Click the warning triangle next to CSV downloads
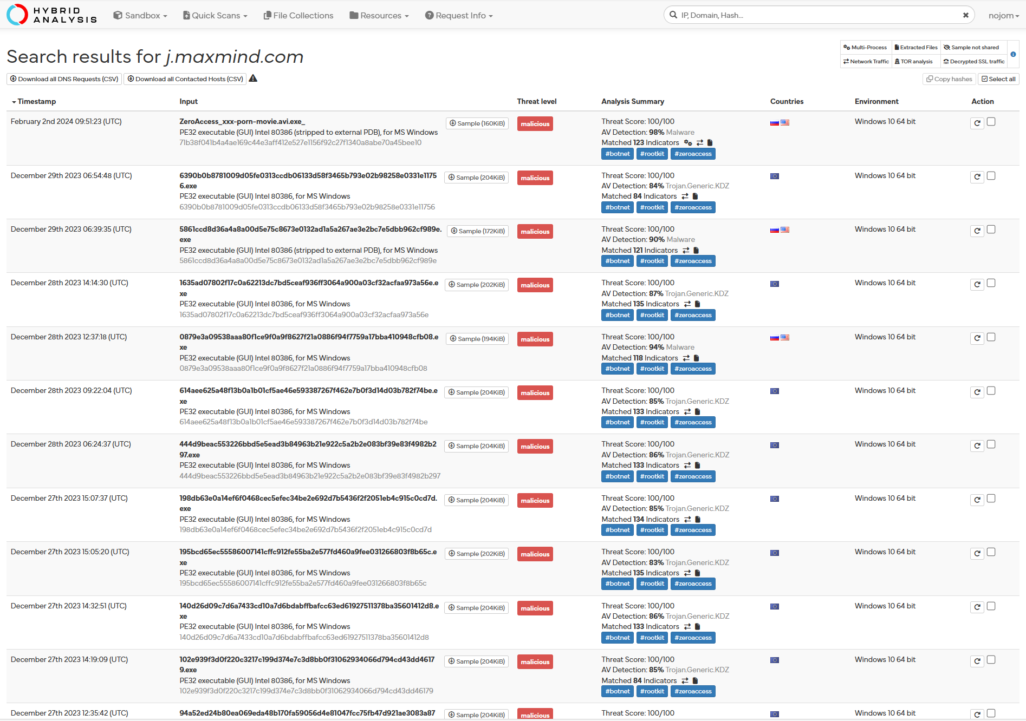Image resolution: width=1026 pixels, height=721 pixels. pos(253,78)
